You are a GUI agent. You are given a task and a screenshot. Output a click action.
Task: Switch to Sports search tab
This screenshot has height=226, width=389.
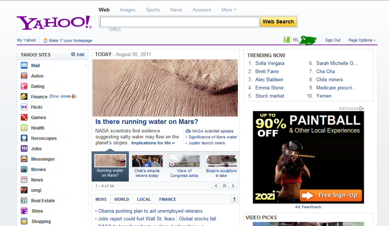pyautogui.click(x=153, y=10)
